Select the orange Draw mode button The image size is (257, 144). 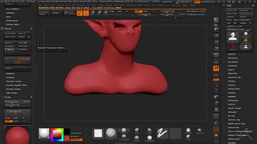[x=86, y=13]
